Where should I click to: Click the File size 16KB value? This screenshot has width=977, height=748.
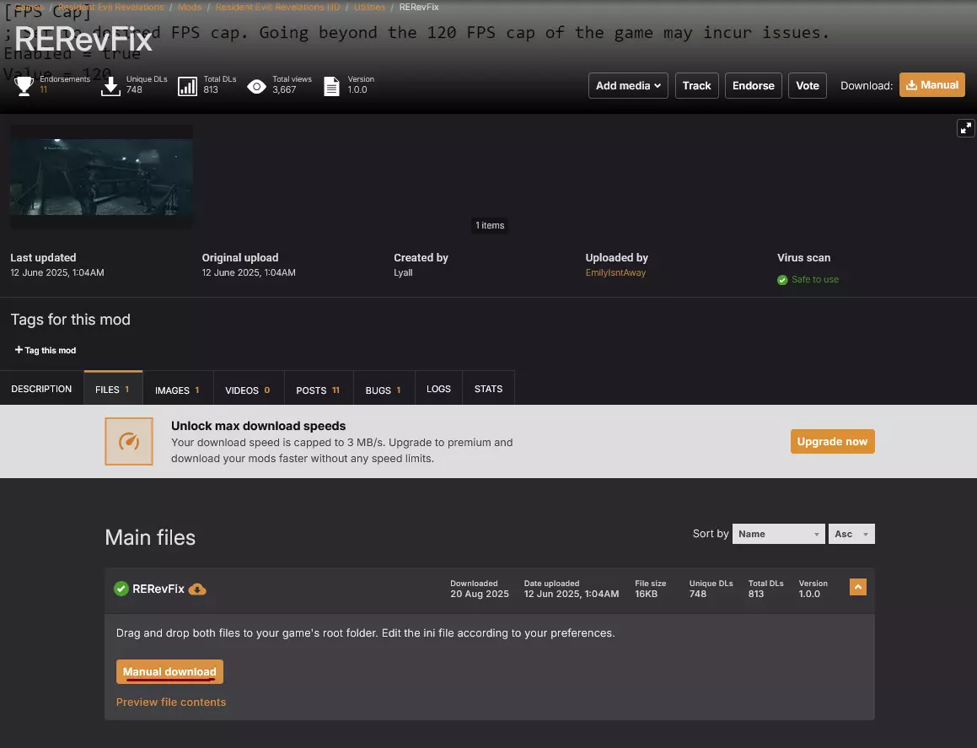[647, 594]
